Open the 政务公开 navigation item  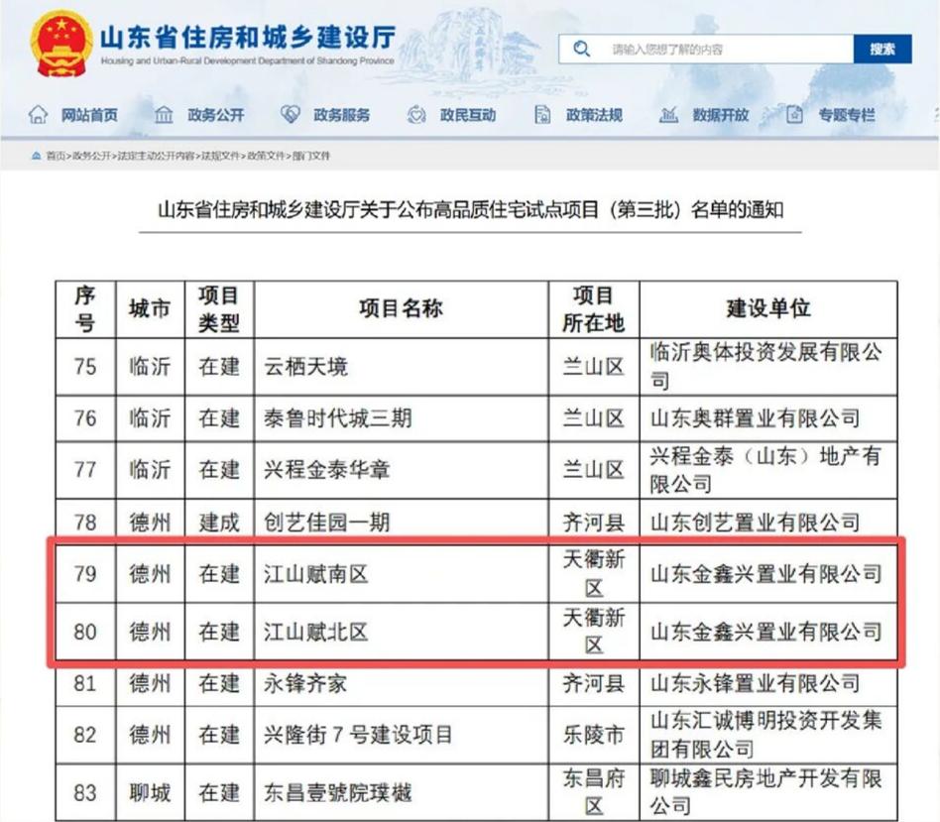tap(216, 114)
